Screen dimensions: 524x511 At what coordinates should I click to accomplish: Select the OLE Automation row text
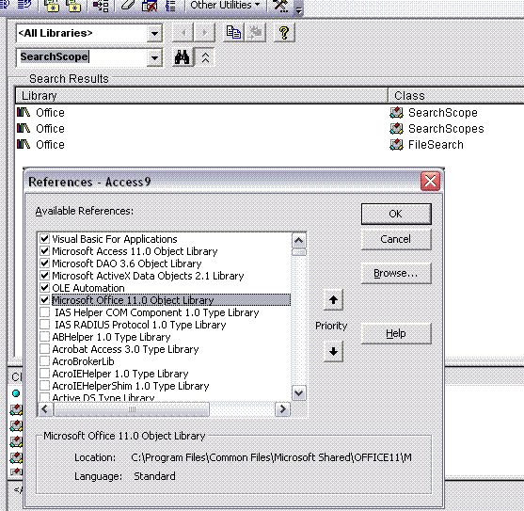point(88,288)
